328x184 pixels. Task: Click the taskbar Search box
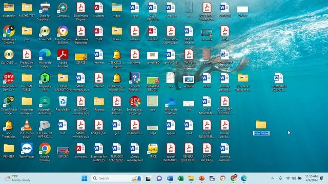coord(116,178)
